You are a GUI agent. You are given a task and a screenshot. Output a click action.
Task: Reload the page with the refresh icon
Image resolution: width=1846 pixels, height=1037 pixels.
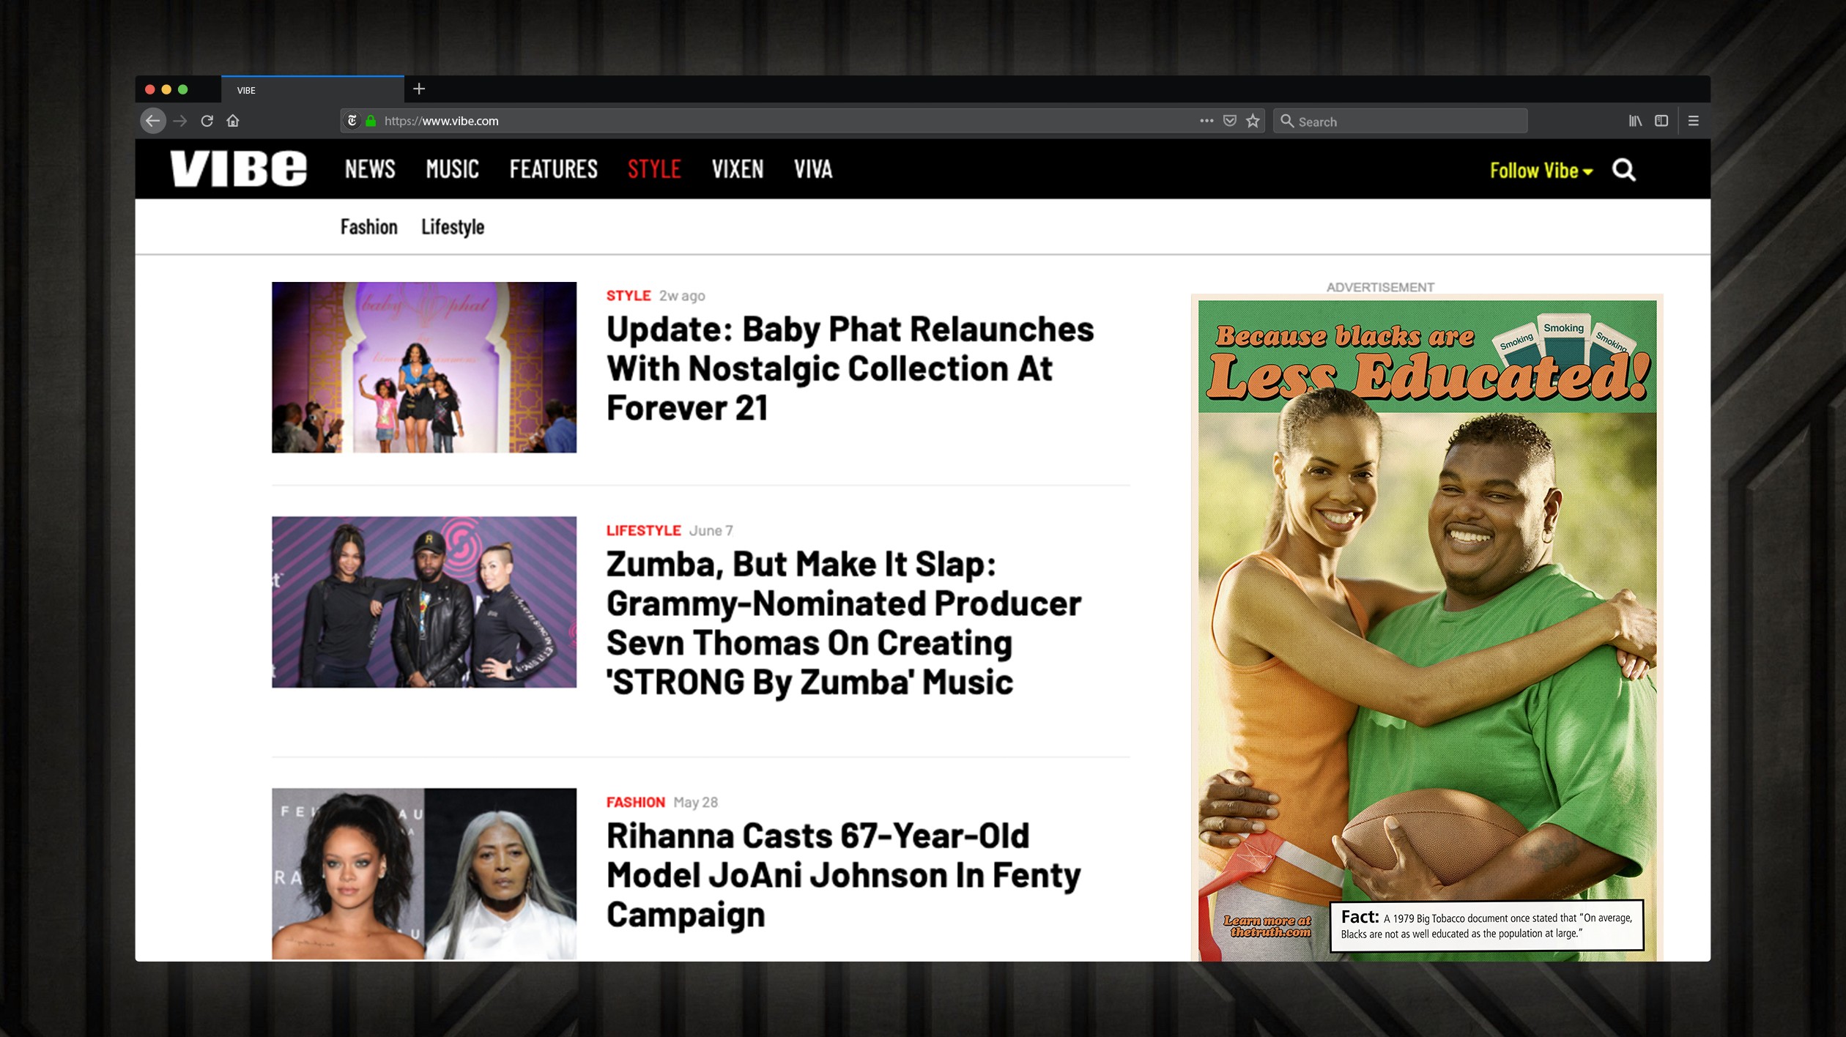(207, 121)
